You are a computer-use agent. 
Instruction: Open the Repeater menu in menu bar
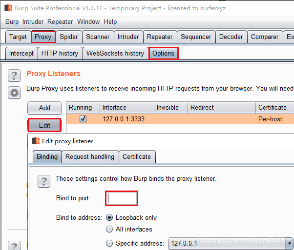[60, 22]
